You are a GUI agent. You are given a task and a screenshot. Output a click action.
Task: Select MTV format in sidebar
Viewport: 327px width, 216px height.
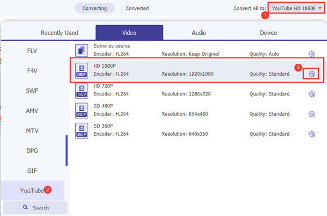[32, 131]
